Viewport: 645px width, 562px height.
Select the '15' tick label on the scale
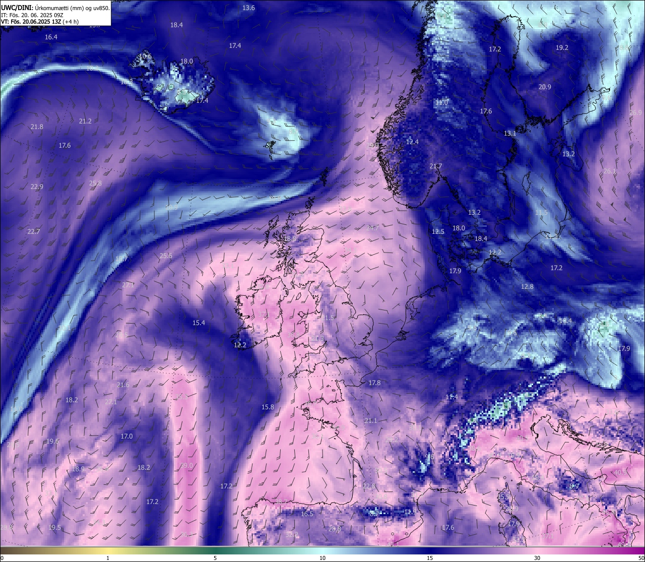pos(430,558)
